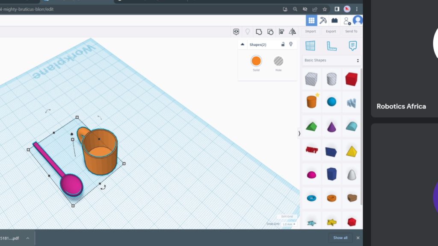This screenshot has width=438, height=246.
Task: Toggle the grayed light bulb in top toolbar
Action: click(x=247, y=32)
